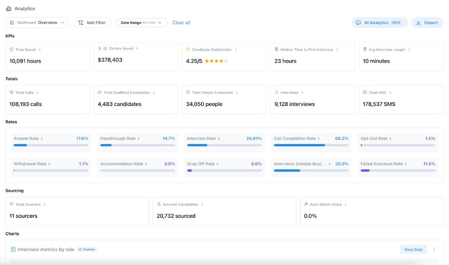449x265 pixels.
Task: Click the Time Saved clock icon
Action: point(11,49)
